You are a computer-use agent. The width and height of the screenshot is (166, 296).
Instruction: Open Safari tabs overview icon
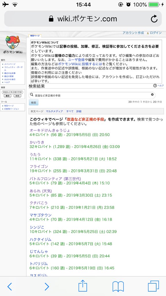tap(153, 286)
